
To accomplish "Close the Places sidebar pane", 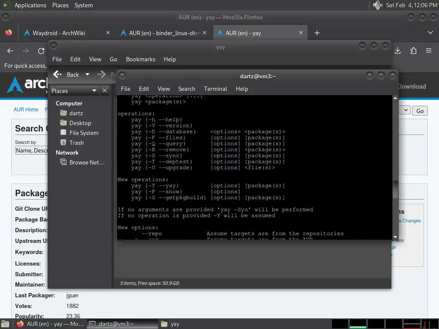I will [105, 91].
